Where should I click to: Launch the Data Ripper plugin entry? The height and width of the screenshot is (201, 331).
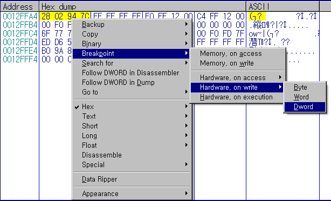coord(132,180)
